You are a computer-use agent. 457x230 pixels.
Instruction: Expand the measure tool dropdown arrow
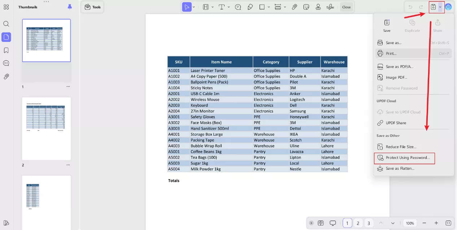click(x=285, y=7)
